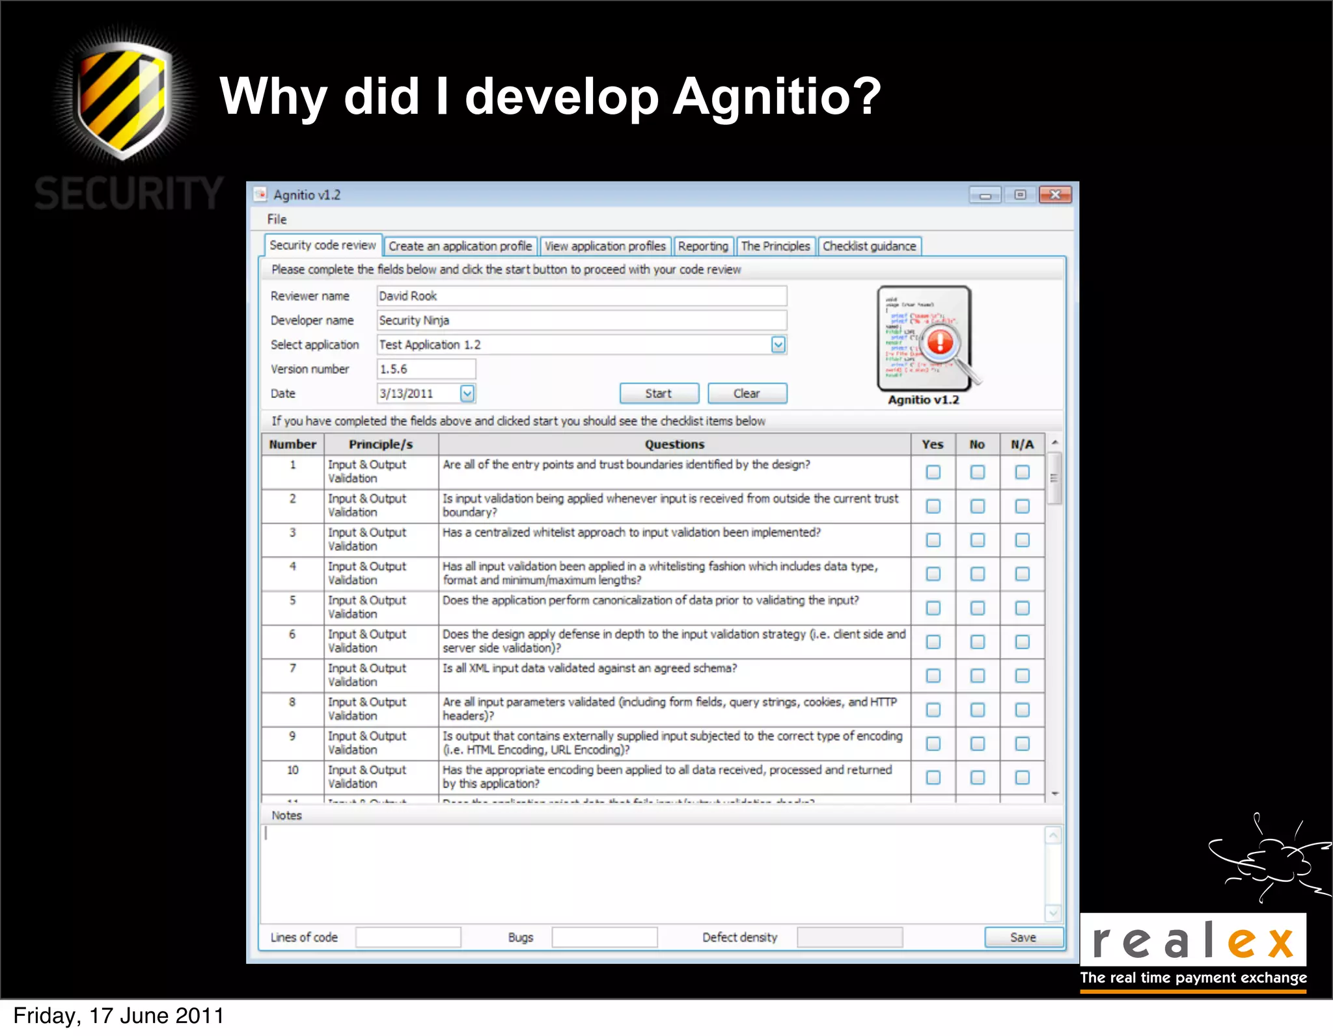Check Yes for question 8
The image size is (1333, 1036).
pos(933,710)
